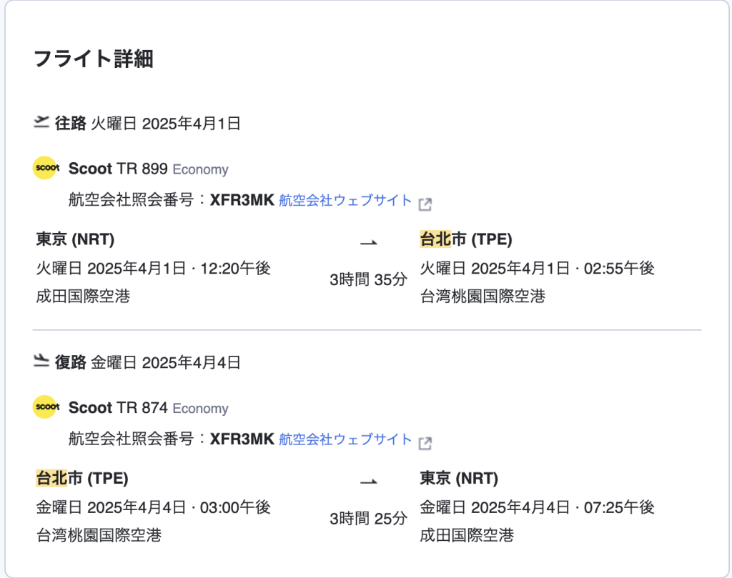Click the outbound departing plane icon

[41, 122]
